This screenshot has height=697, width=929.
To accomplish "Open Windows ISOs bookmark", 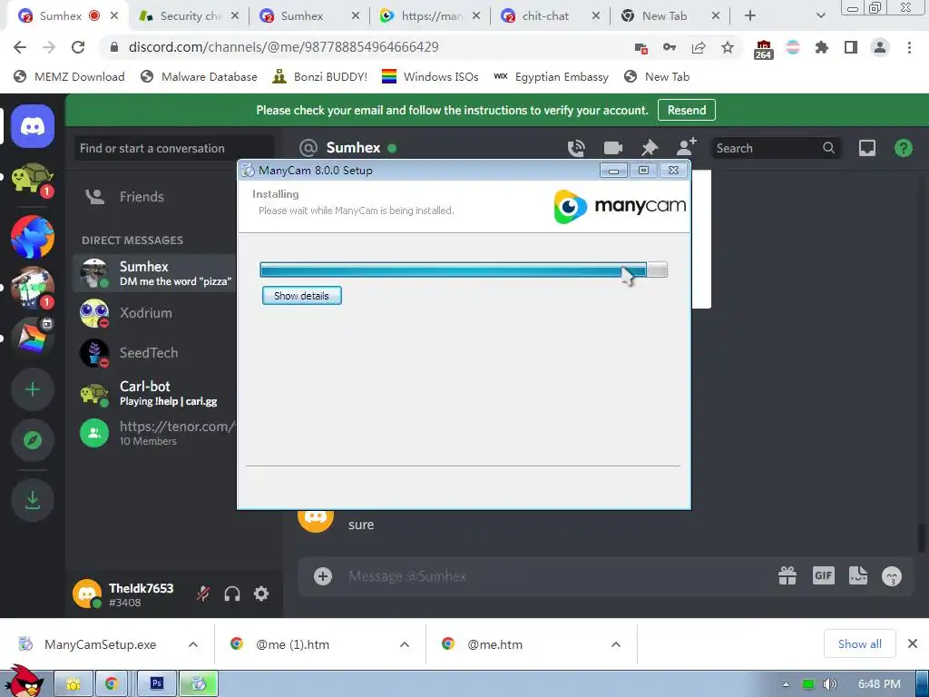I will pyautogui.click(x=430, y=76).
